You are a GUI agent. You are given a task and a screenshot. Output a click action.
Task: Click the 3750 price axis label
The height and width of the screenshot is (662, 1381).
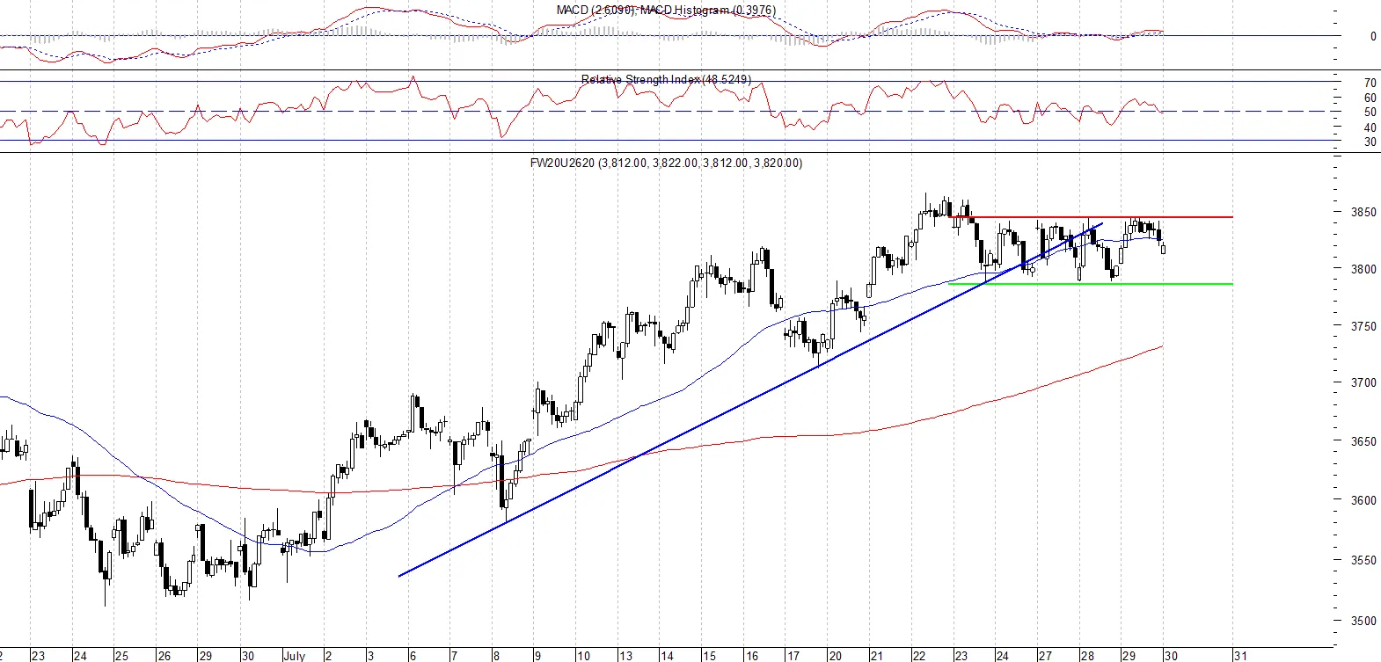coord(1363,325)
